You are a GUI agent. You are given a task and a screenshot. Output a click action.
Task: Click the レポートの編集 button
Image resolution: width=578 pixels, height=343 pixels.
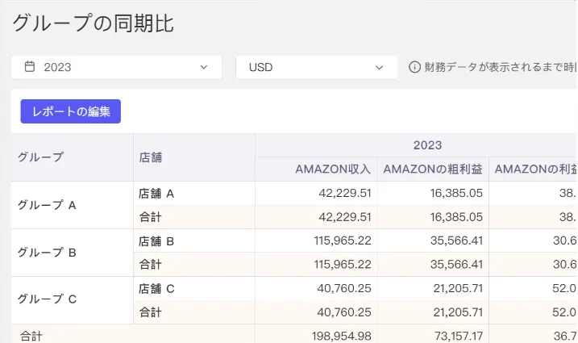point(70,111)
